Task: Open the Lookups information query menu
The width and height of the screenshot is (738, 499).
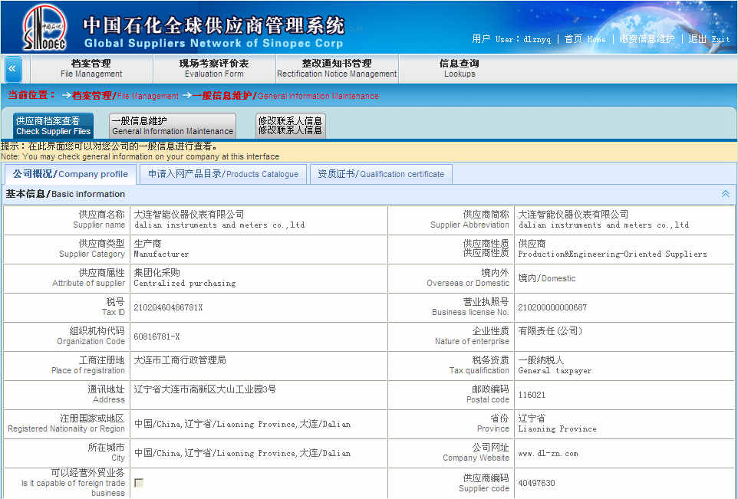Action: coord(459,69)
